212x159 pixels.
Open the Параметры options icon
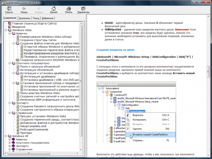point(83,9)
